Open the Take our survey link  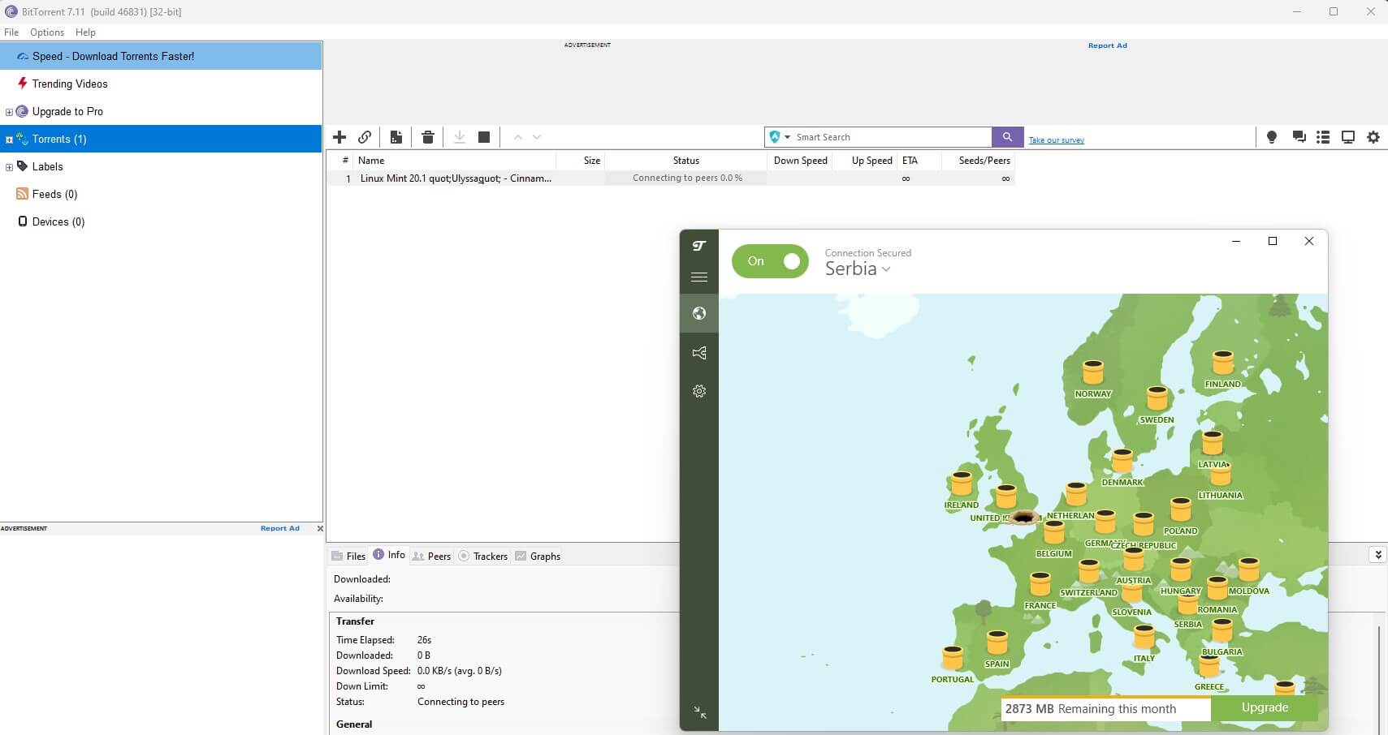(1056, 140)
